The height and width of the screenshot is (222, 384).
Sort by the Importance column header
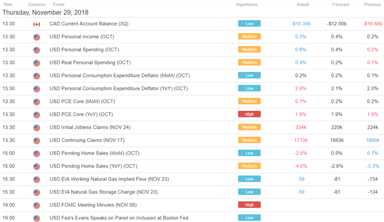coord(247,5)
